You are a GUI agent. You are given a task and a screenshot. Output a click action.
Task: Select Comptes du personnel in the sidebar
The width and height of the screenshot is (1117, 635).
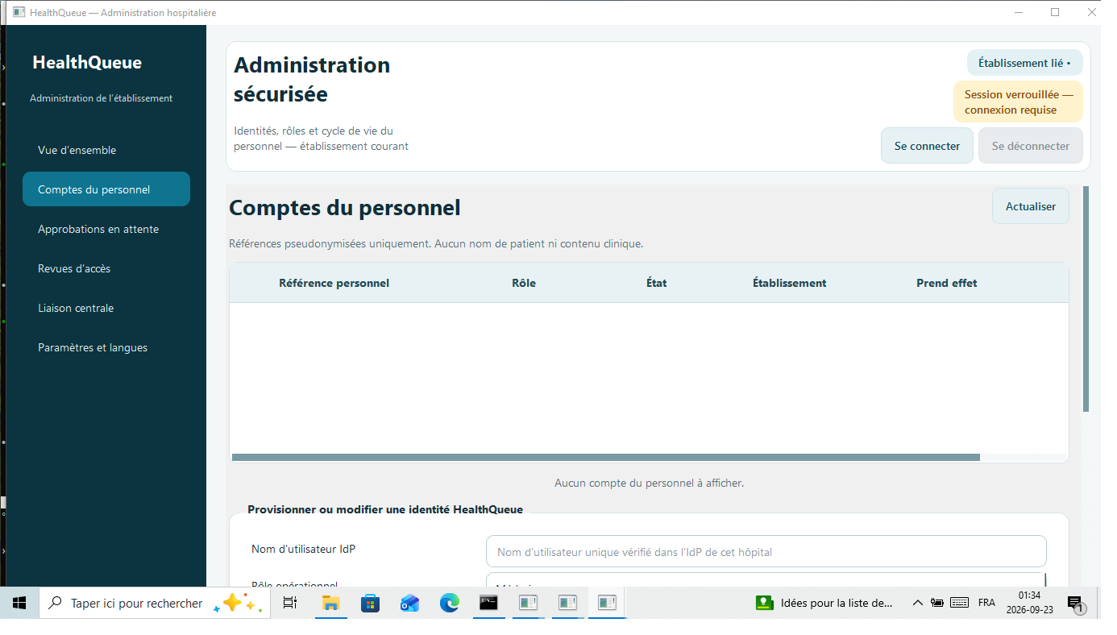(x=106, y=189)
